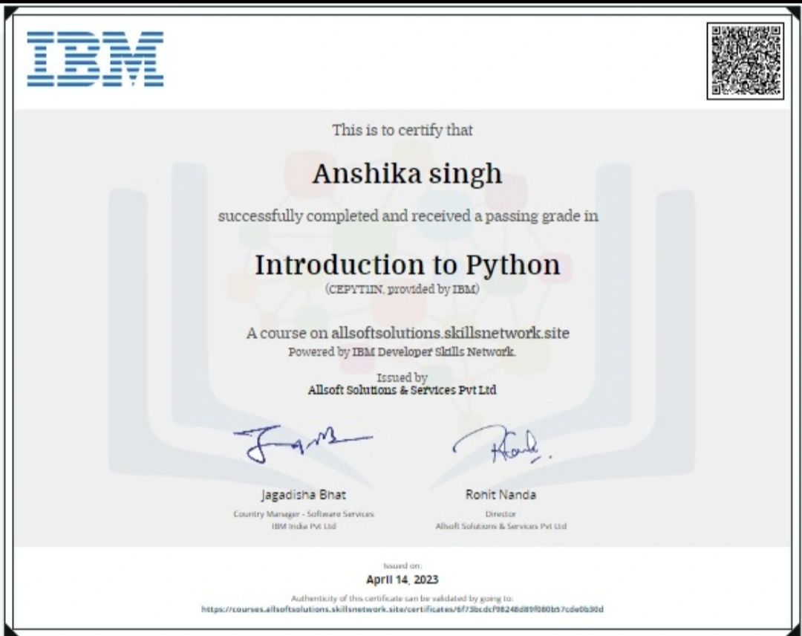
Task: Click the small 'Allsoft Solutions & Services Pvt Ltd' under Director
Action: [x=501, y=526]
